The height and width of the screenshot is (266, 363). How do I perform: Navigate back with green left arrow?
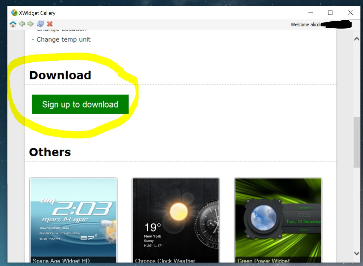pyautogui.click(x=22, y=24)
